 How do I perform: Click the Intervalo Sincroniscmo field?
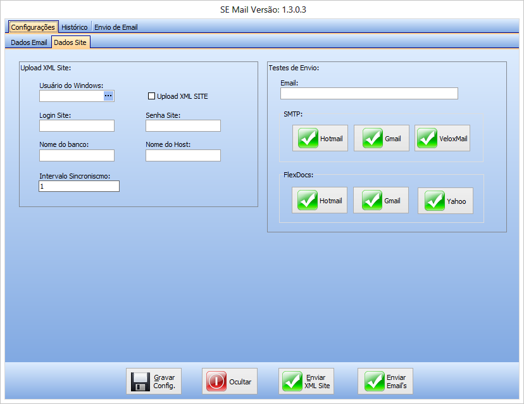point(78,187)
